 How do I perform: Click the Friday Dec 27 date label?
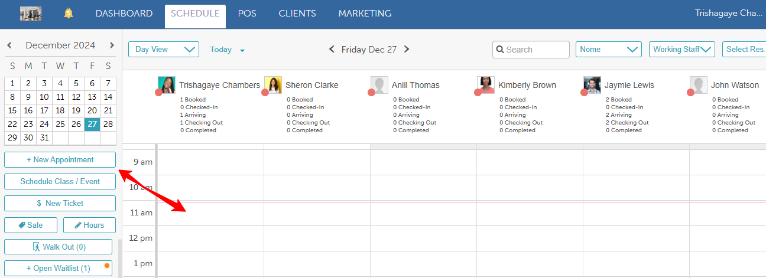(x=369, y=50)
